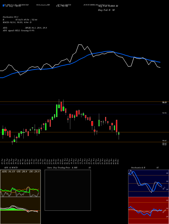Open the MACD histogram mini chart

(20, 210)
